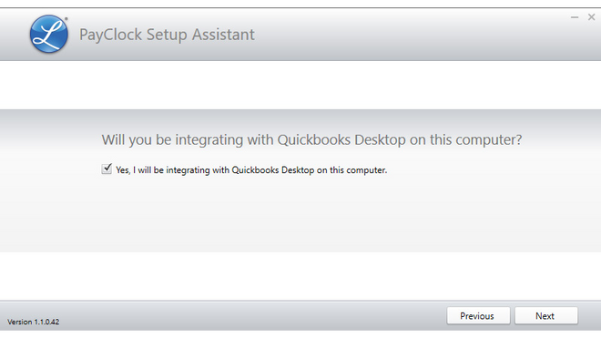
Task: Click the blue Lathem logo icon
Action: pos(49,34)
